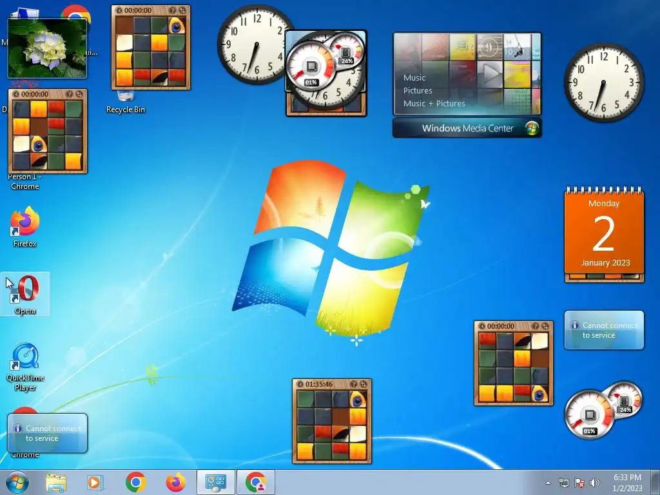
Task: Open the Start menu orb
Action: (17, 482)
